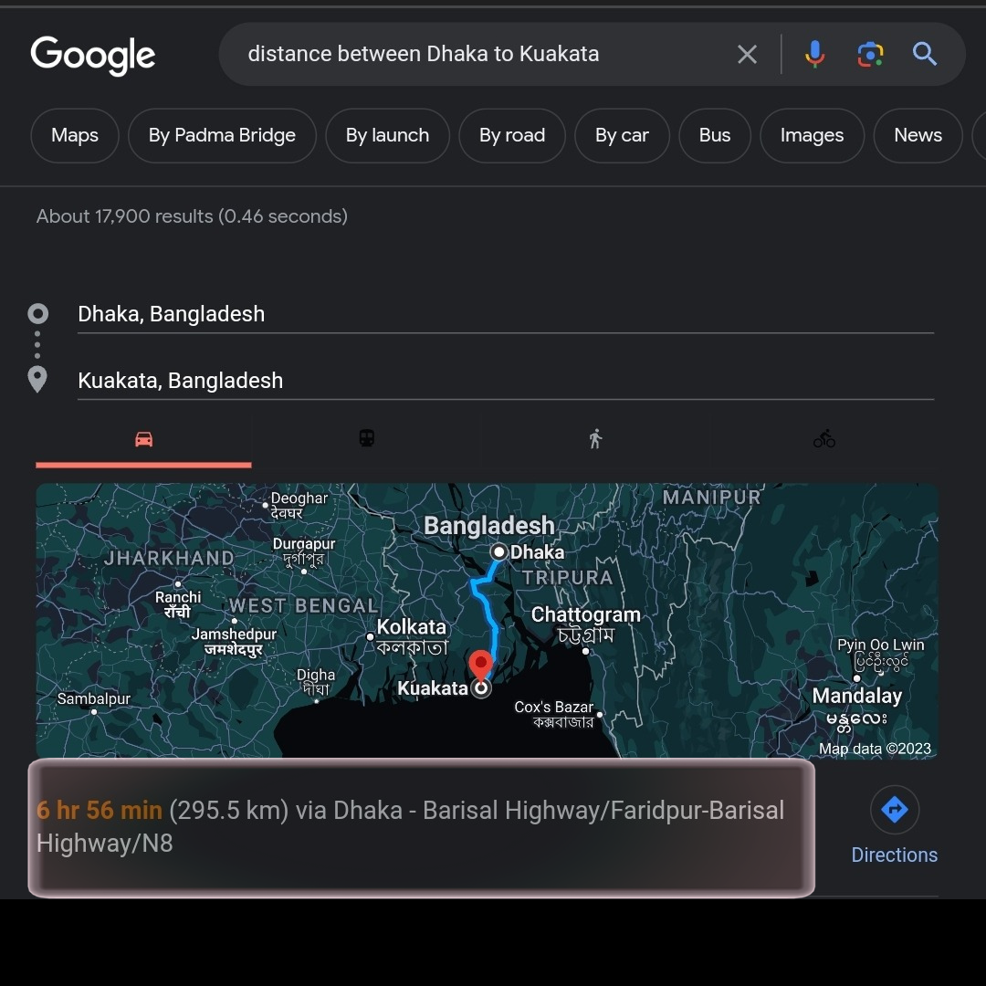
Task: Tap the By car suggestion chip
Action: click(622, 135)
